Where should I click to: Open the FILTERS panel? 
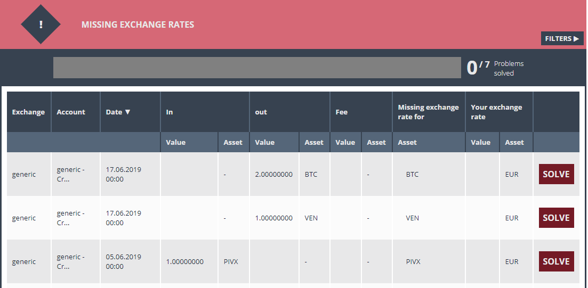tap(562, 38)
